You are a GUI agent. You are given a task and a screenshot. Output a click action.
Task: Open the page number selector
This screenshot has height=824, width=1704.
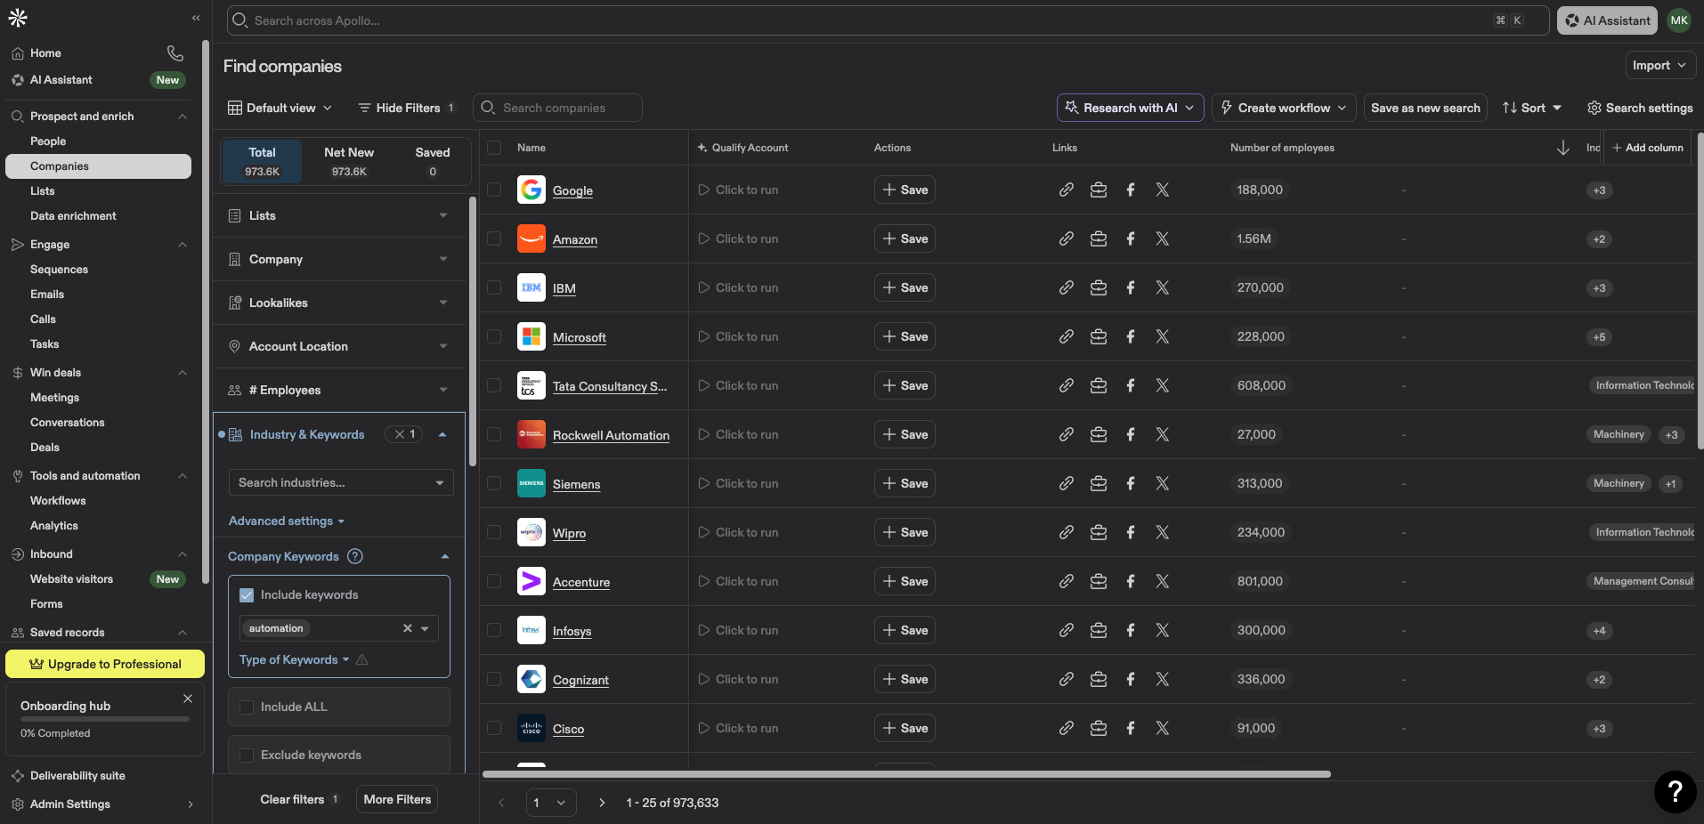[x=550, y=803]
